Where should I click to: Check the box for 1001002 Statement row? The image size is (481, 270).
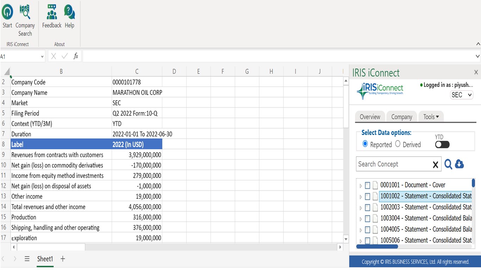367,196
